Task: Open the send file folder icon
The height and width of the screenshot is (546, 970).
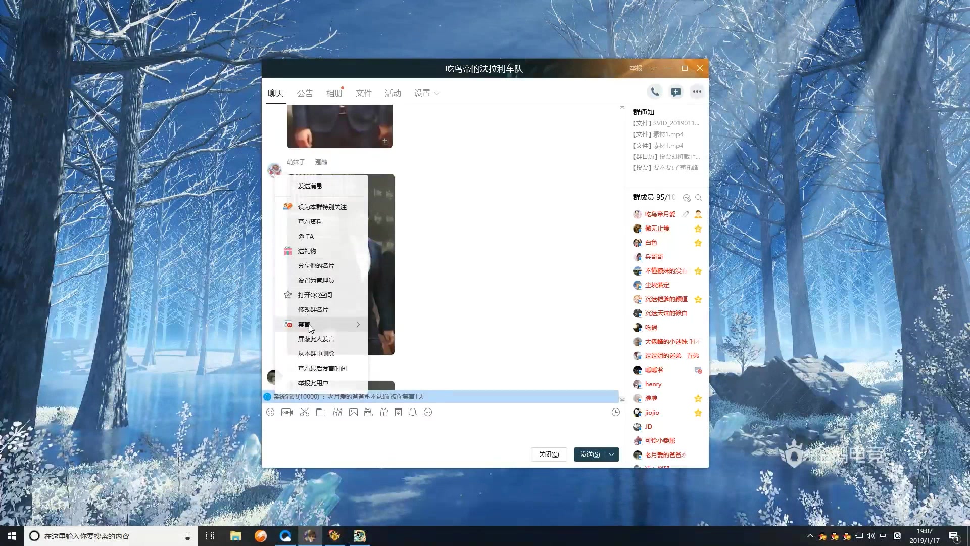Action: (x=321, y=412)
